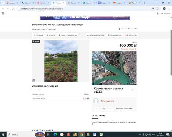Viewport: 172px width, 137px height.
Task: Open Word from taskbar
Action: [95, 134]
